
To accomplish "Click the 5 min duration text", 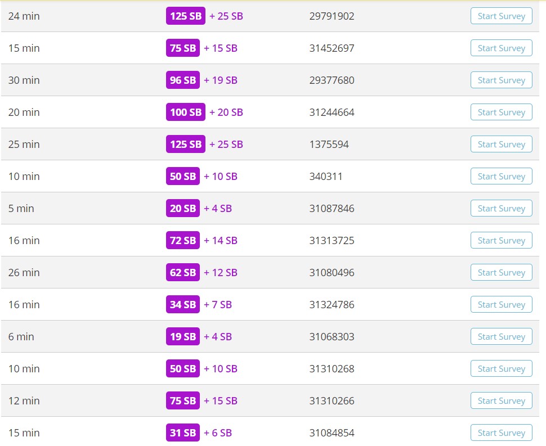I will click(21, 209).
